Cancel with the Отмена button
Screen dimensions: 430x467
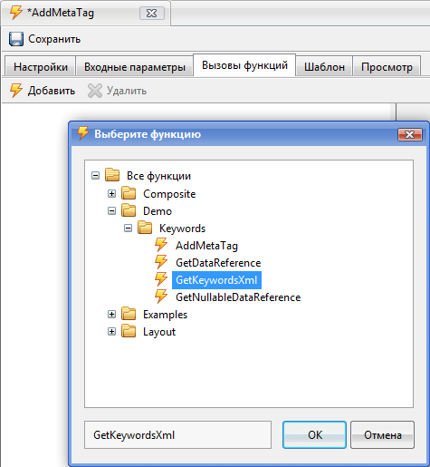pos(382,435)
